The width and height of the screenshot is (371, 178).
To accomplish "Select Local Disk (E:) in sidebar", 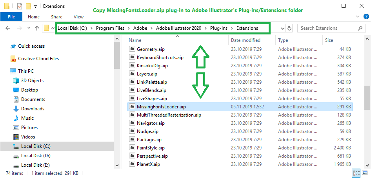I will [x=35, y=165].
